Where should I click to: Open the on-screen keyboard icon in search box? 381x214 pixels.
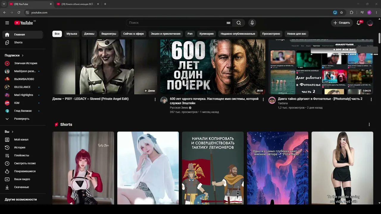228,23
